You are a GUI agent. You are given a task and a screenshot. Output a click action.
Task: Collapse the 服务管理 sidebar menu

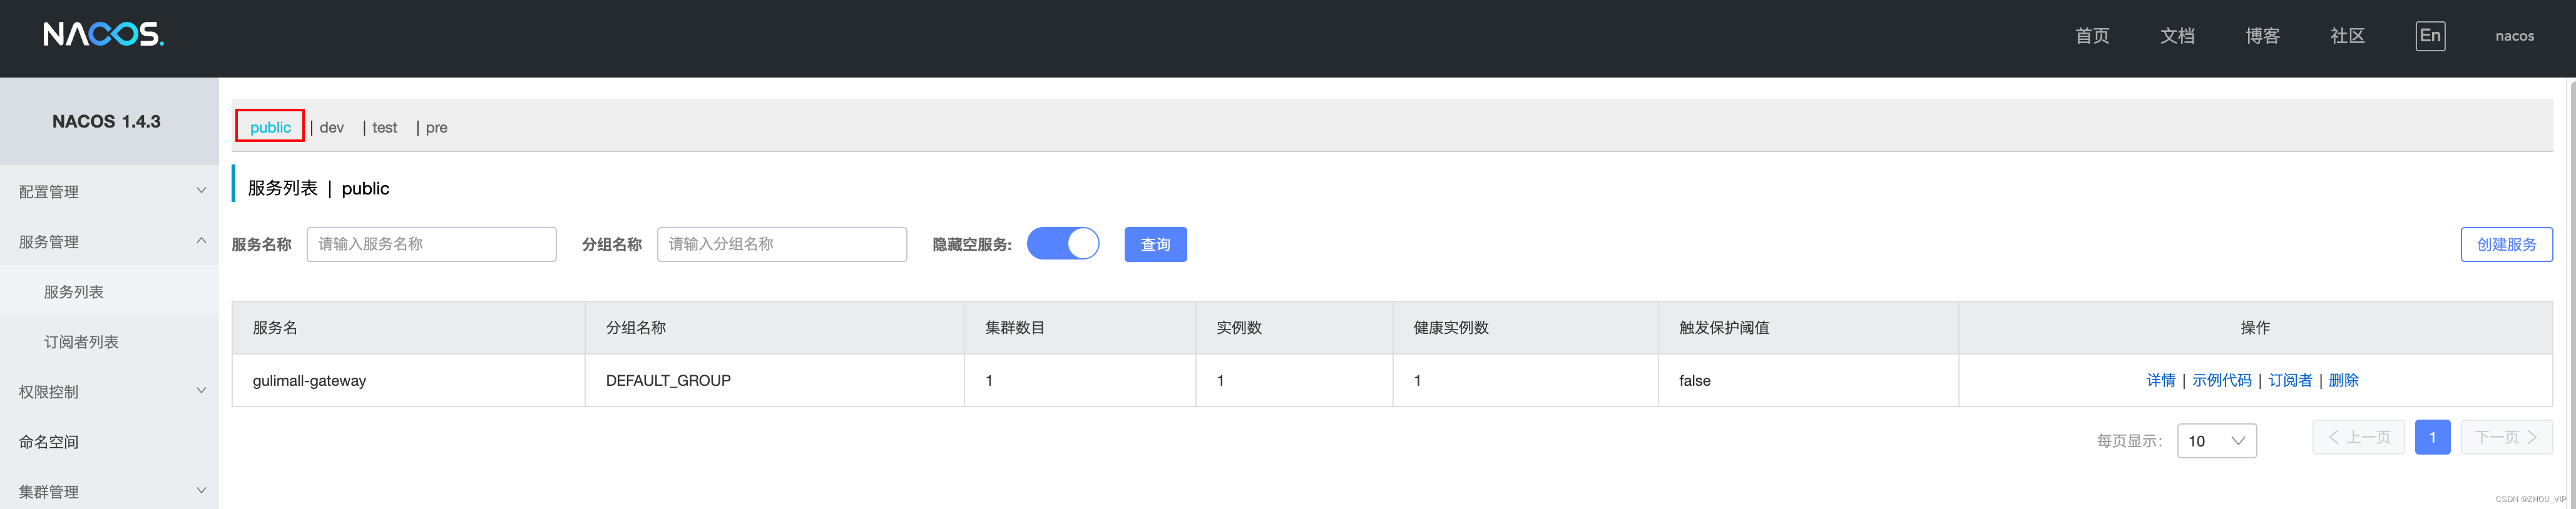click(x=109, y=241)
